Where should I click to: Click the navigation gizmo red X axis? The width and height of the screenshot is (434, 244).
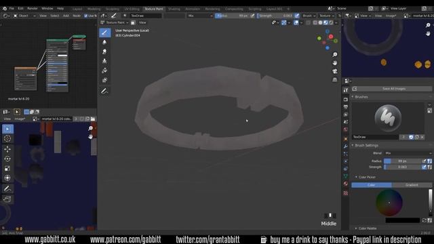(331, 37)
